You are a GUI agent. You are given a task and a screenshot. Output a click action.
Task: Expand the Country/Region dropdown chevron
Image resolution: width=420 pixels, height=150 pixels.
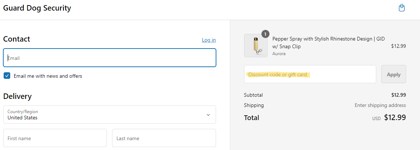208,115
